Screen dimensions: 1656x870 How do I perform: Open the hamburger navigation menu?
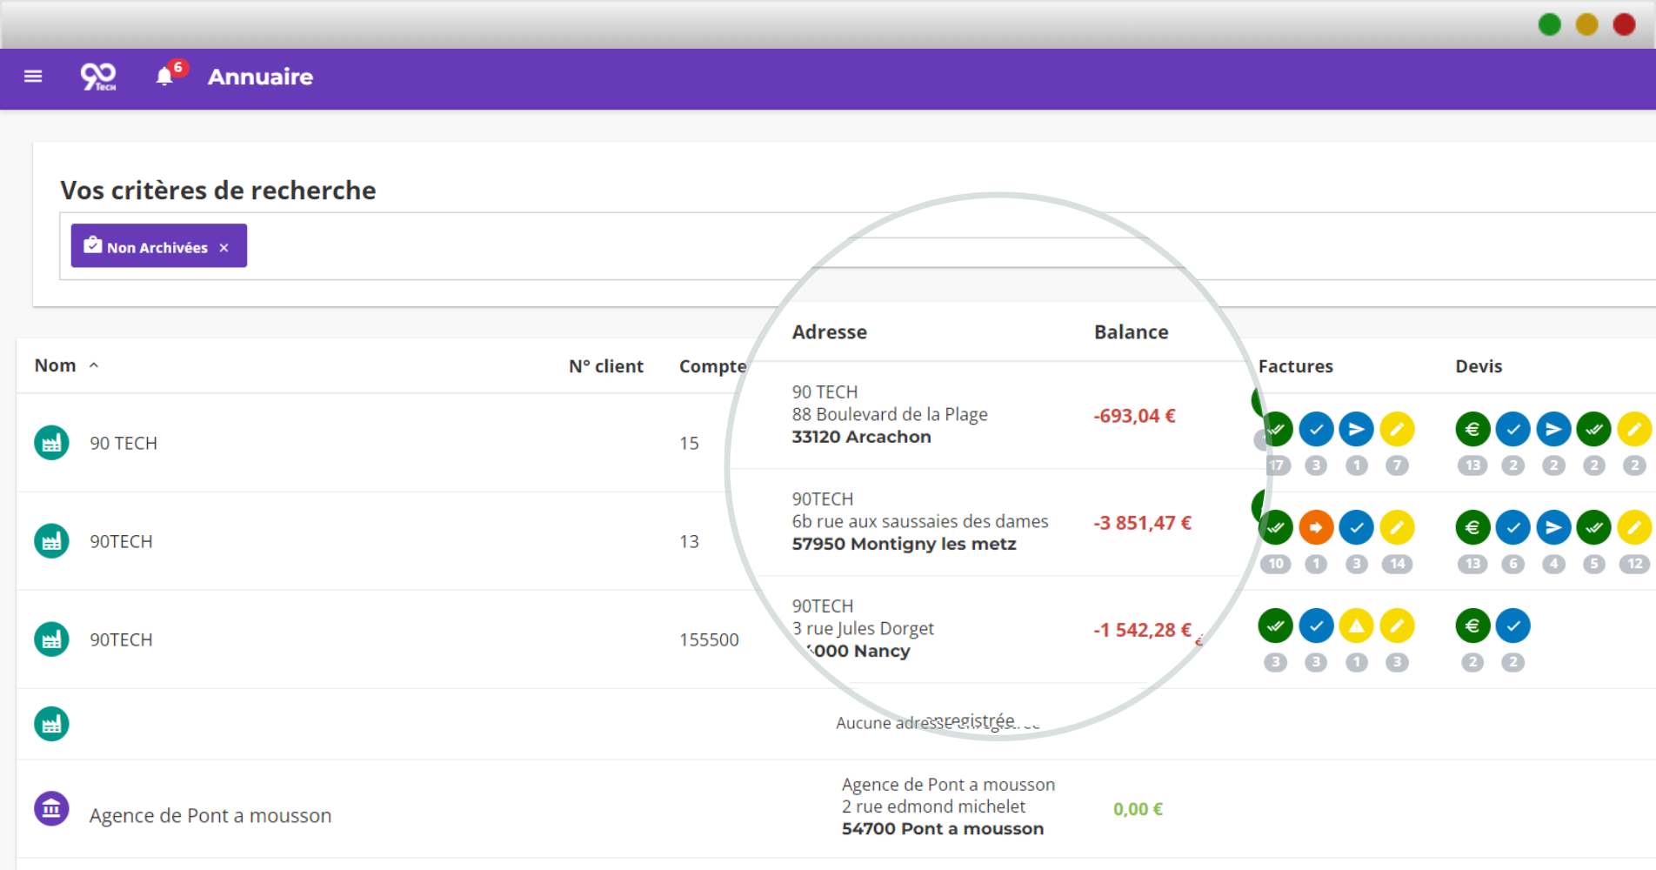[x=33, y=77]
